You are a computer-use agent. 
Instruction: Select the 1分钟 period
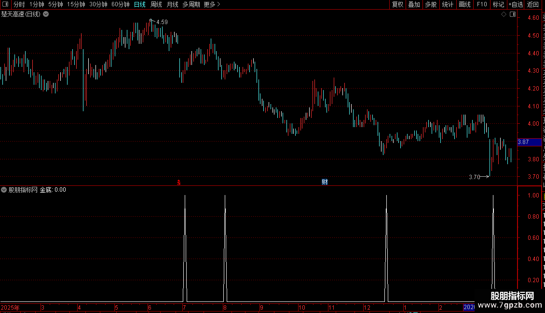37,4
